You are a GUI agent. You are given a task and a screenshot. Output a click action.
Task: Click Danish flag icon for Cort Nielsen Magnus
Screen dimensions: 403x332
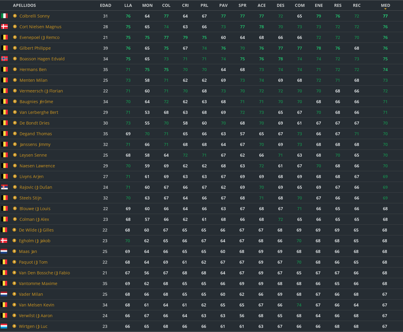4,26
